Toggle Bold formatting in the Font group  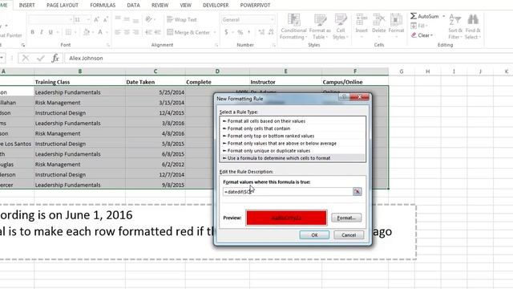coord(32,32)
